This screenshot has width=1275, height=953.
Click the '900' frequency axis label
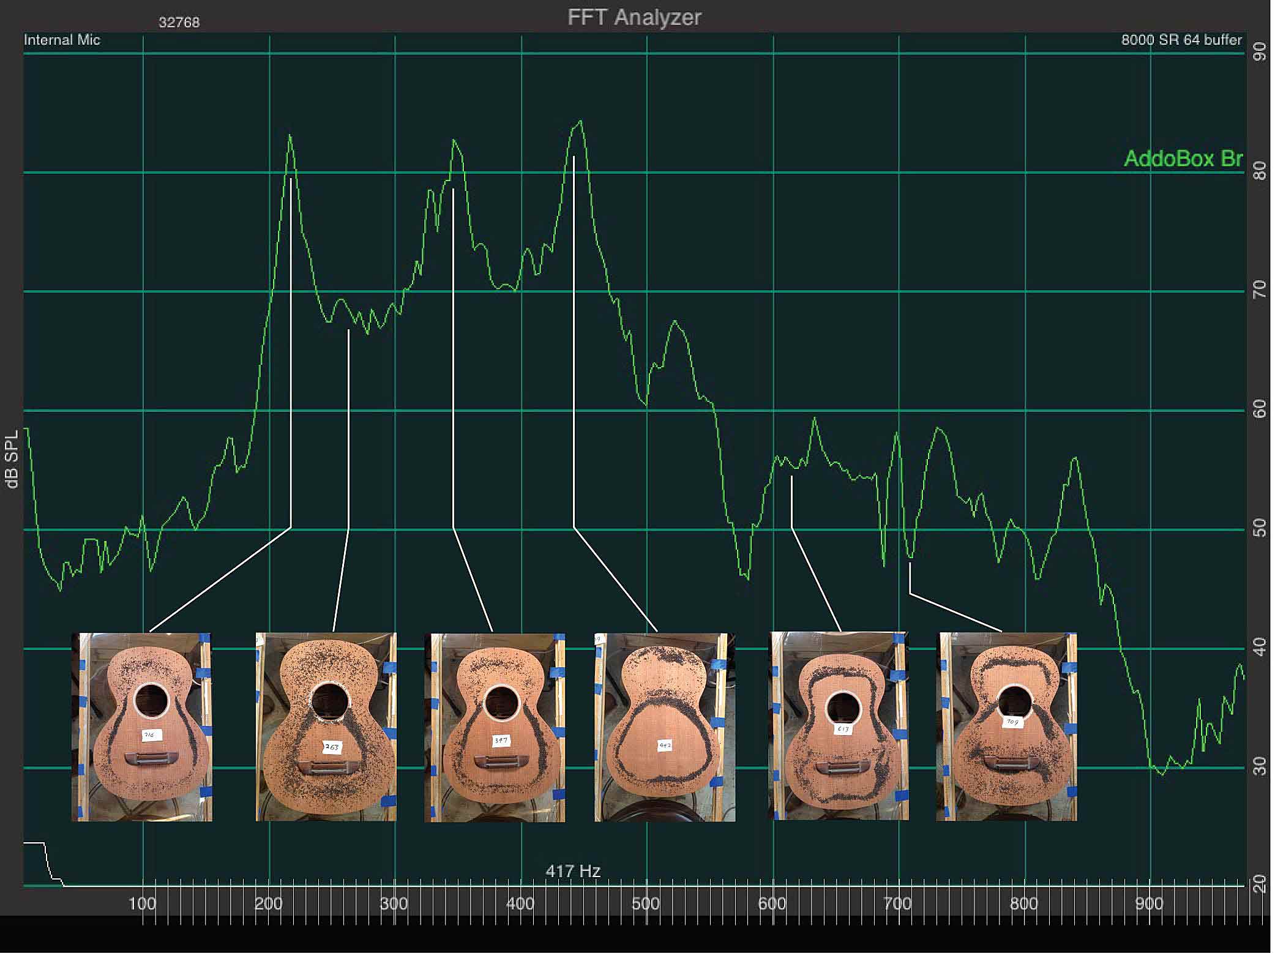point(1149,904)
